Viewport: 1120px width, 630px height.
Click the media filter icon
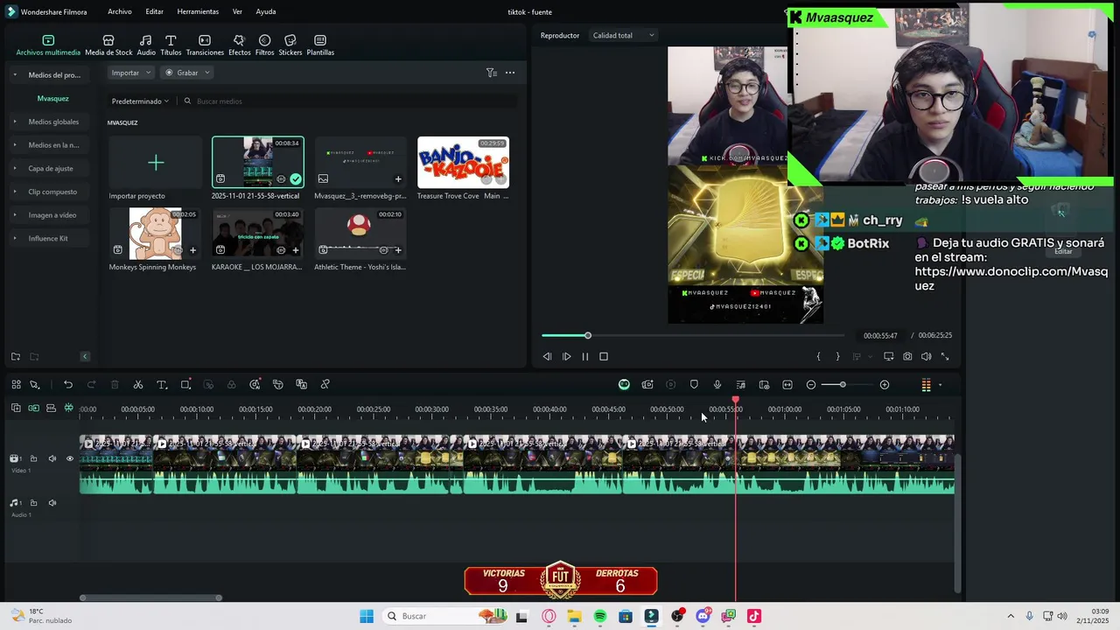click(x=492, y=73)
